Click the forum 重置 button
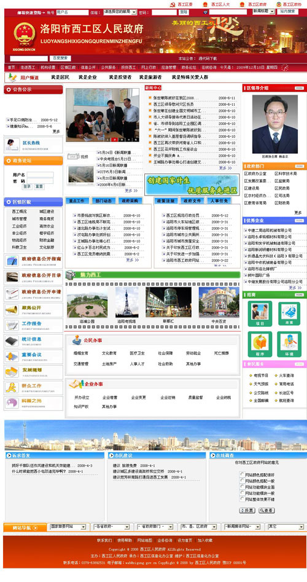The width and height of the screenshot is (307, 582). [x=39, y=186]
